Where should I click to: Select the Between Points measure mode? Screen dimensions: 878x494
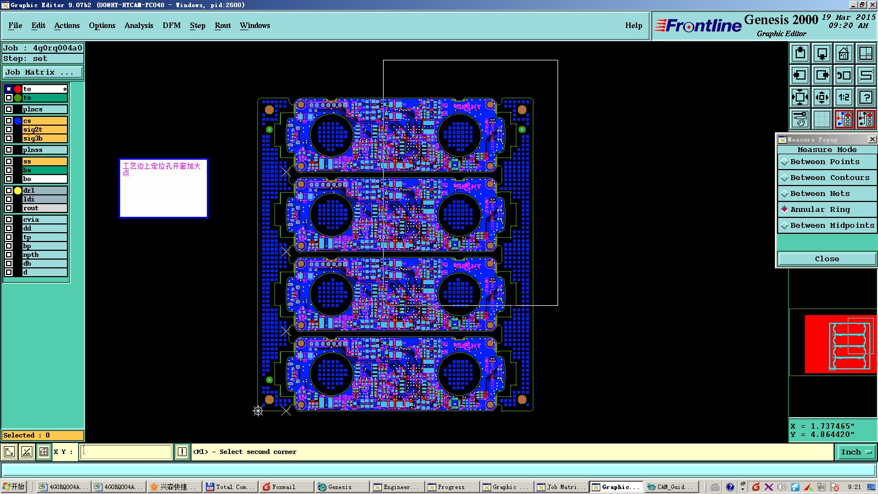coord(827,162)
